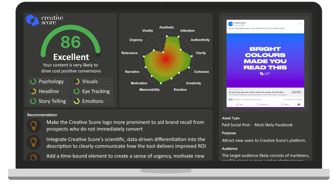Click the Share button on the post
This screenshot has height=187, width=332.
click(x=285, y=104)
